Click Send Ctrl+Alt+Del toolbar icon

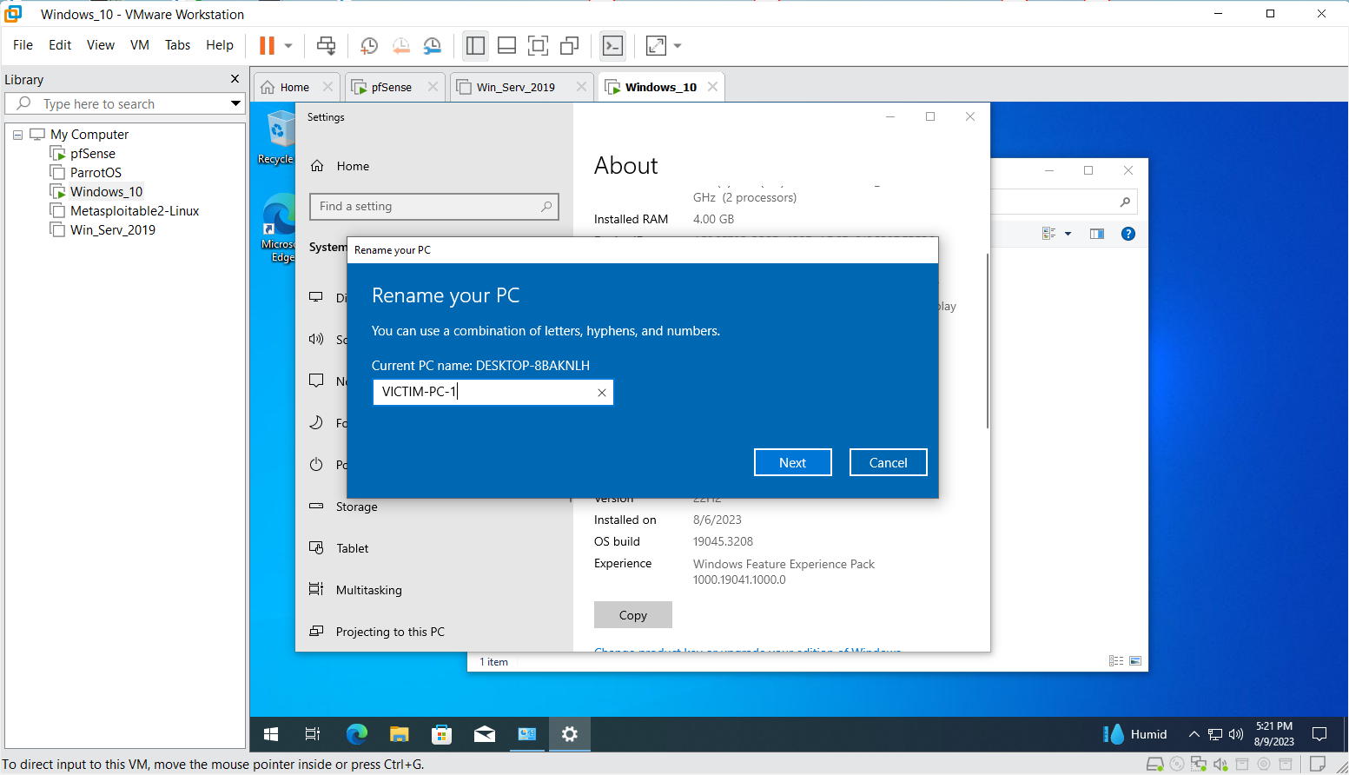[x=326, y=46]
